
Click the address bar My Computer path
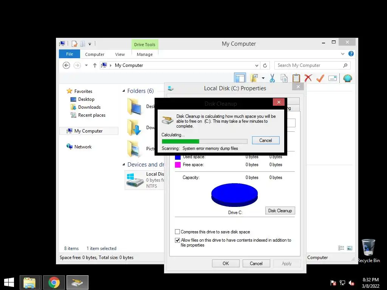(129, 65)
